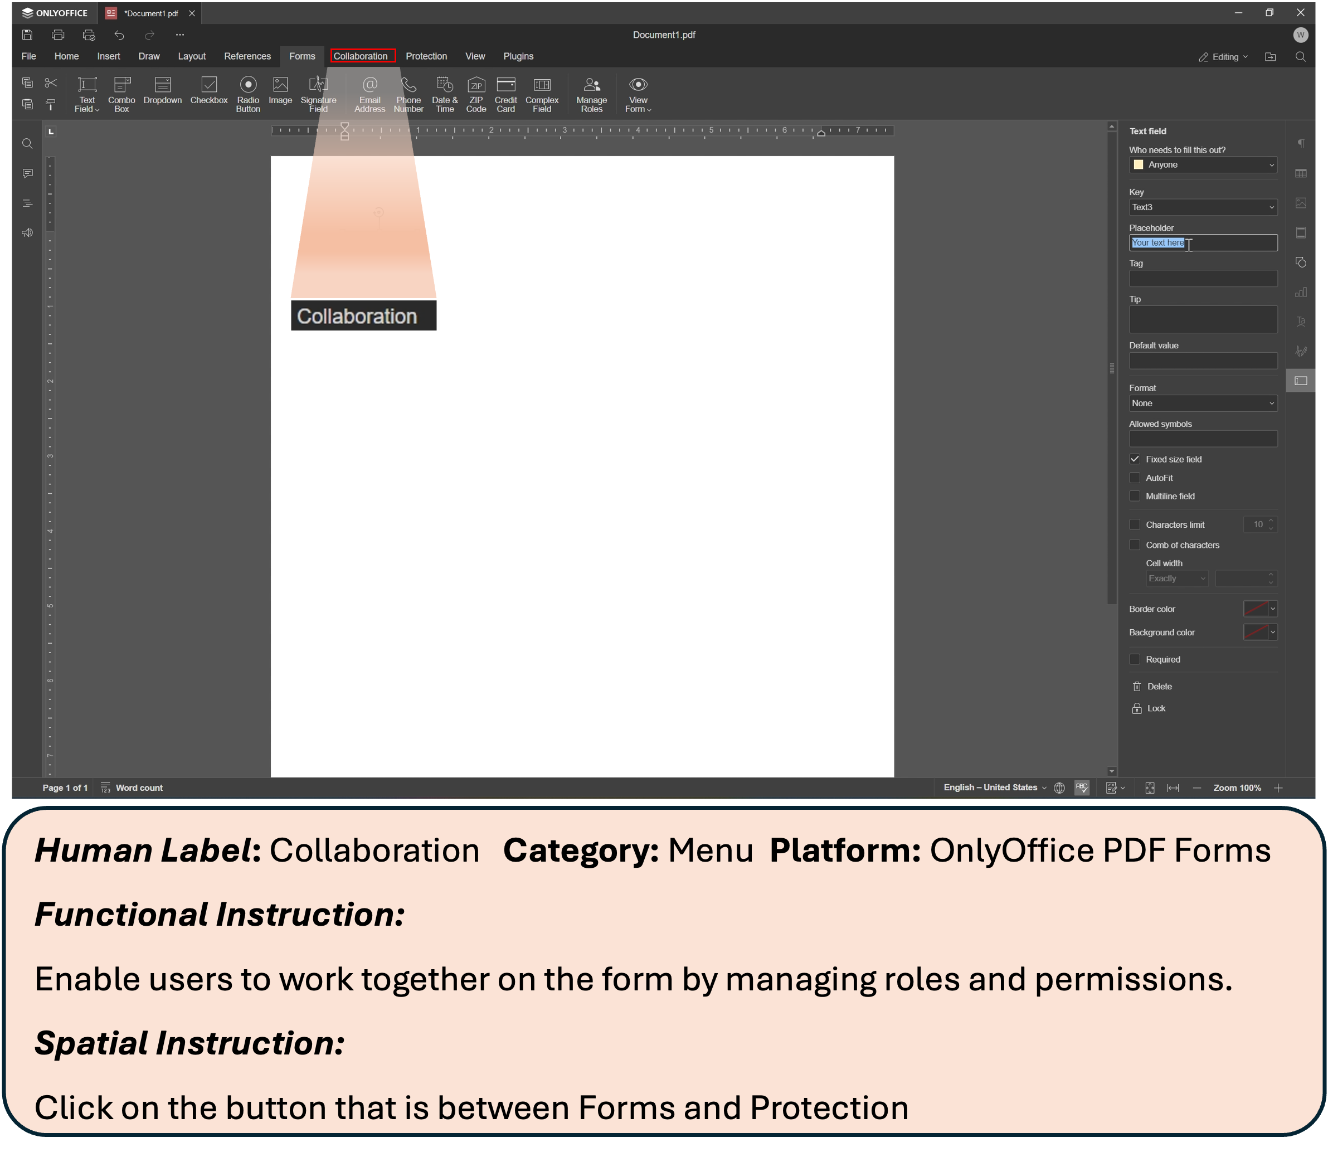Screen dimensions: 1328x1152
Task: Add a Credit Card field
Action: click(x=505, y=94)
